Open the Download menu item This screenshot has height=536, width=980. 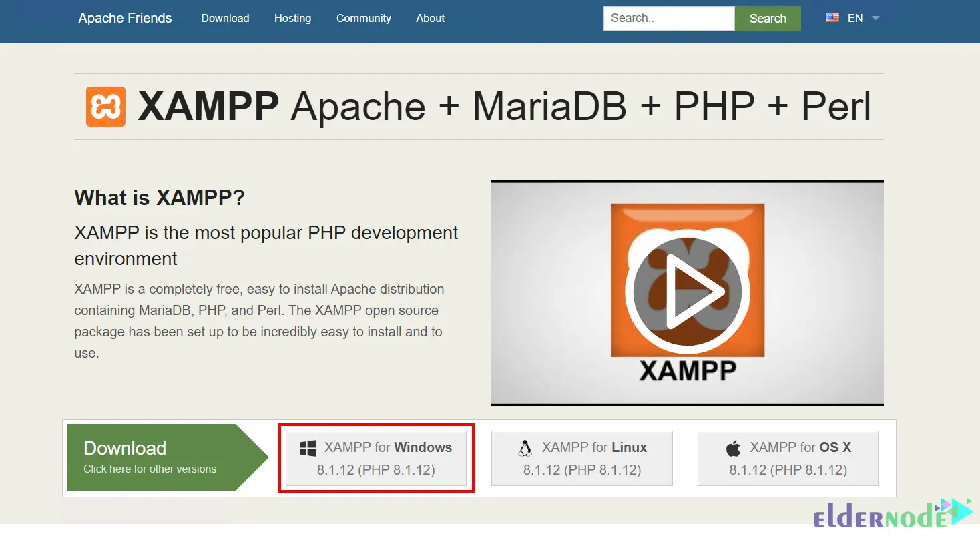225,18
